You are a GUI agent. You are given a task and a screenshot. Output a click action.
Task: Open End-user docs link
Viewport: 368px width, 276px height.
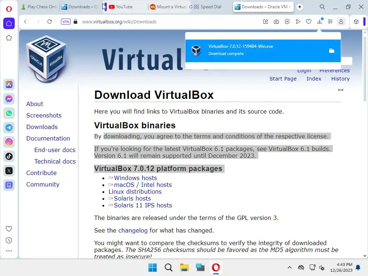(x=55, y=150)
